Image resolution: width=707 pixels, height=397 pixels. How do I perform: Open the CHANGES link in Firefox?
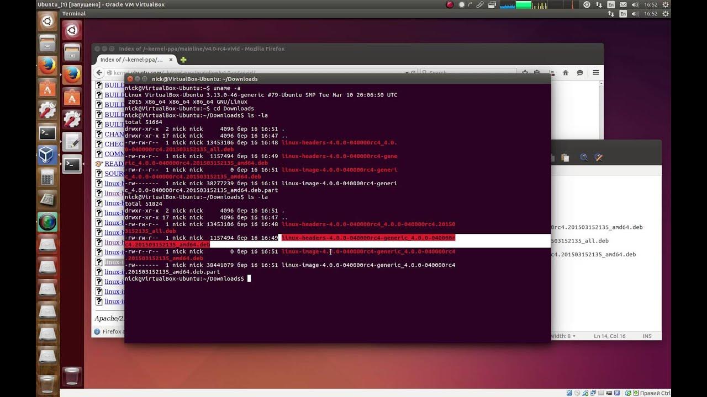(x=114, y=134)
